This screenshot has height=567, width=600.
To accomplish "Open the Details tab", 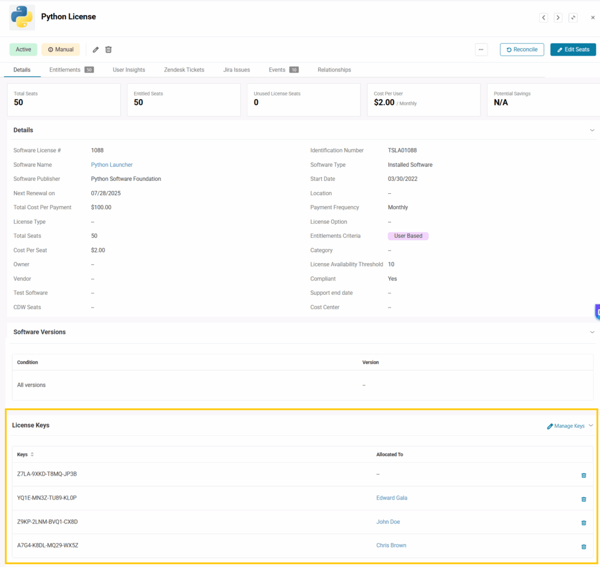I will (x=22, y=70).
